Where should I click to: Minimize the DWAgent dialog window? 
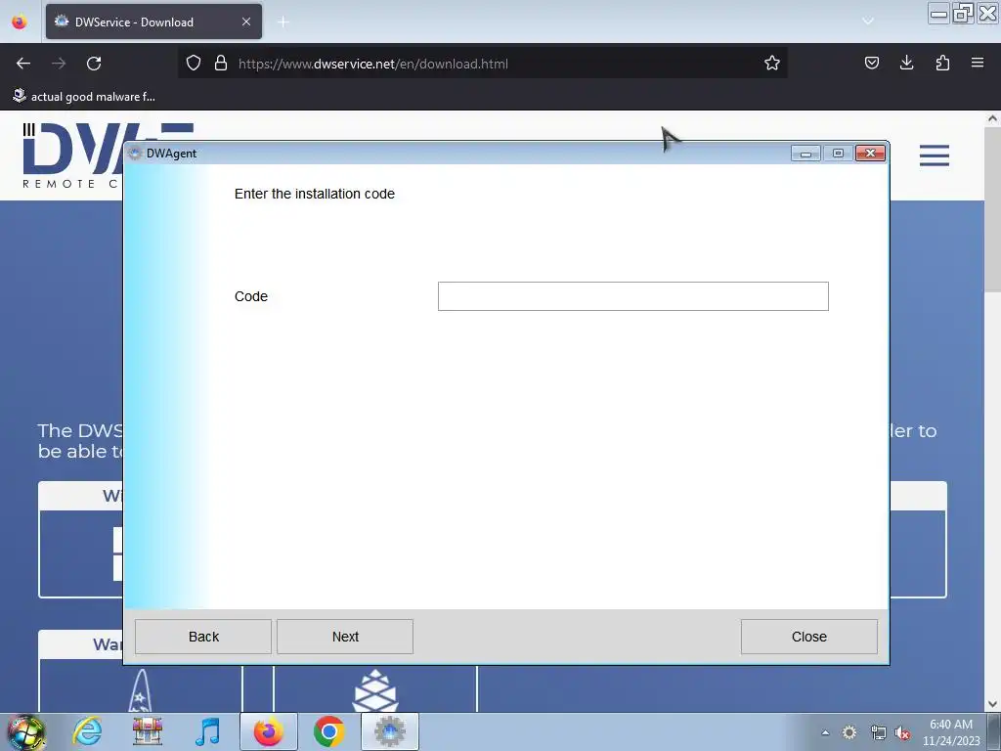pos(805,154)
